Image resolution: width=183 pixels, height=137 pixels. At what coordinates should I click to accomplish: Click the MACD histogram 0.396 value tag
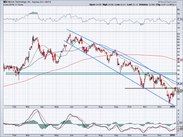tap(180, 123)
